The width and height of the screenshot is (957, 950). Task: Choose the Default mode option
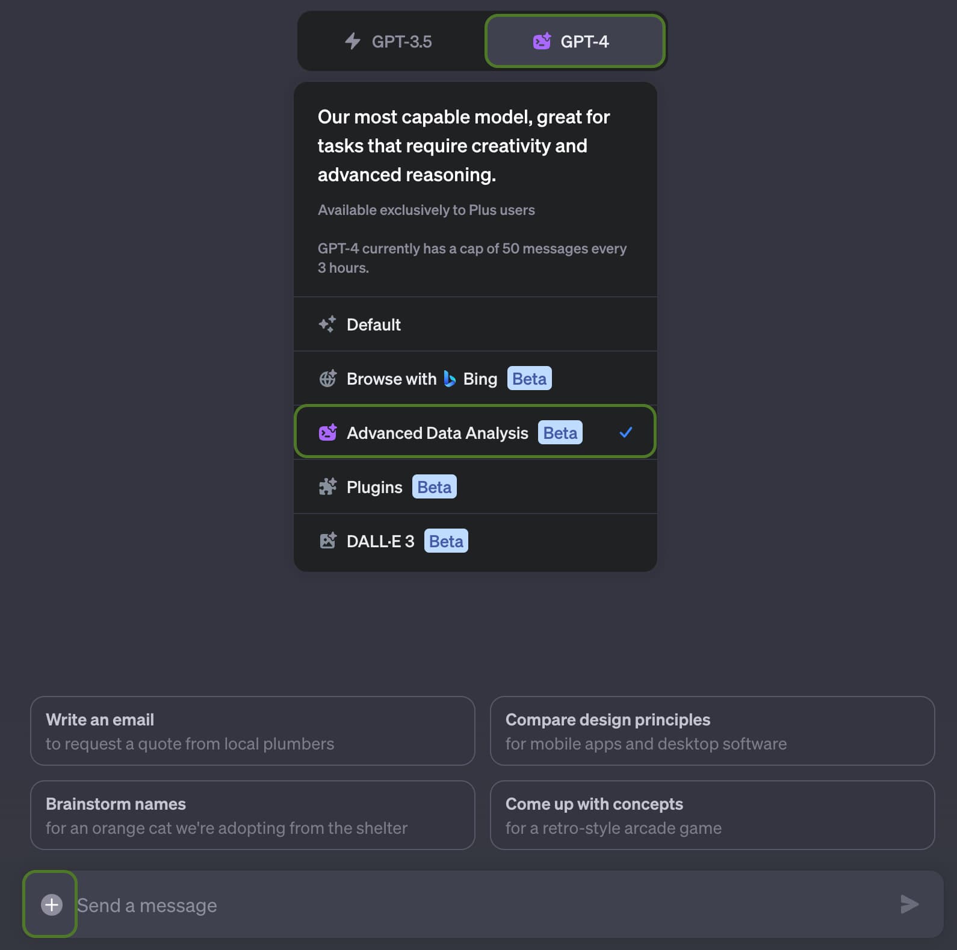click(475, 324)
